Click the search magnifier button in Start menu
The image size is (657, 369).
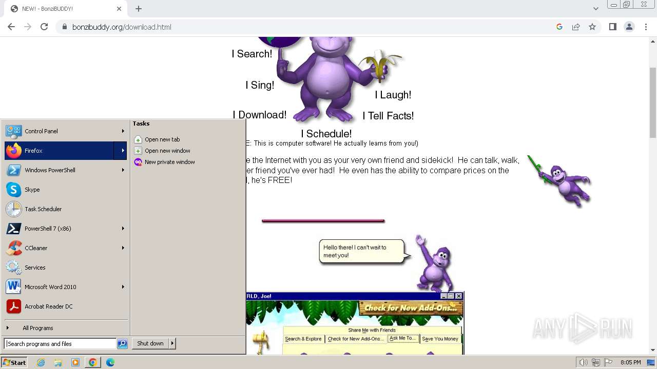click(122, 344)
